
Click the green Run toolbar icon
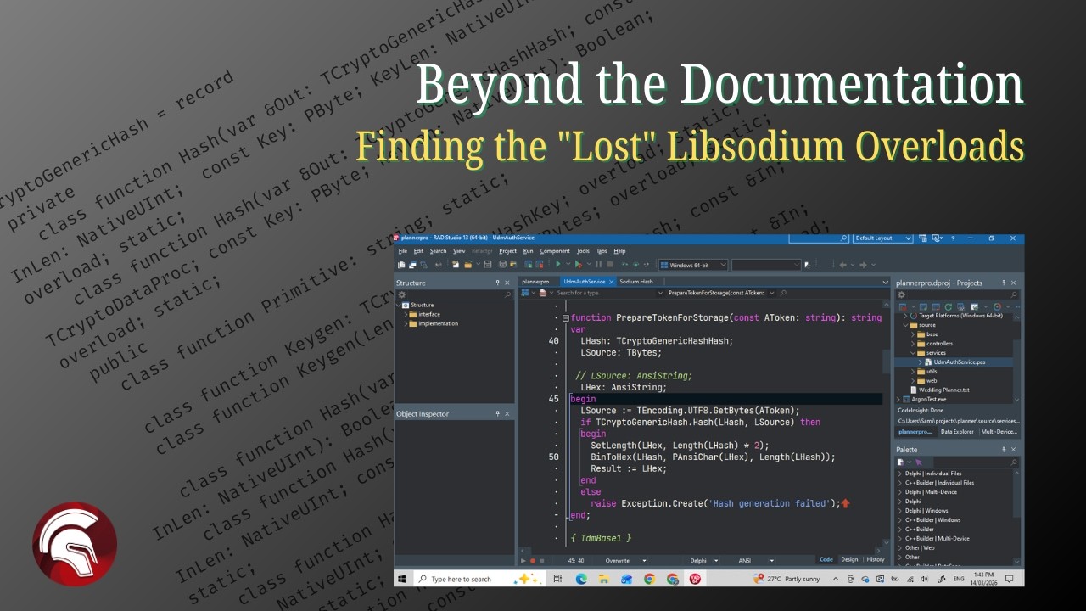coord(558,265)
